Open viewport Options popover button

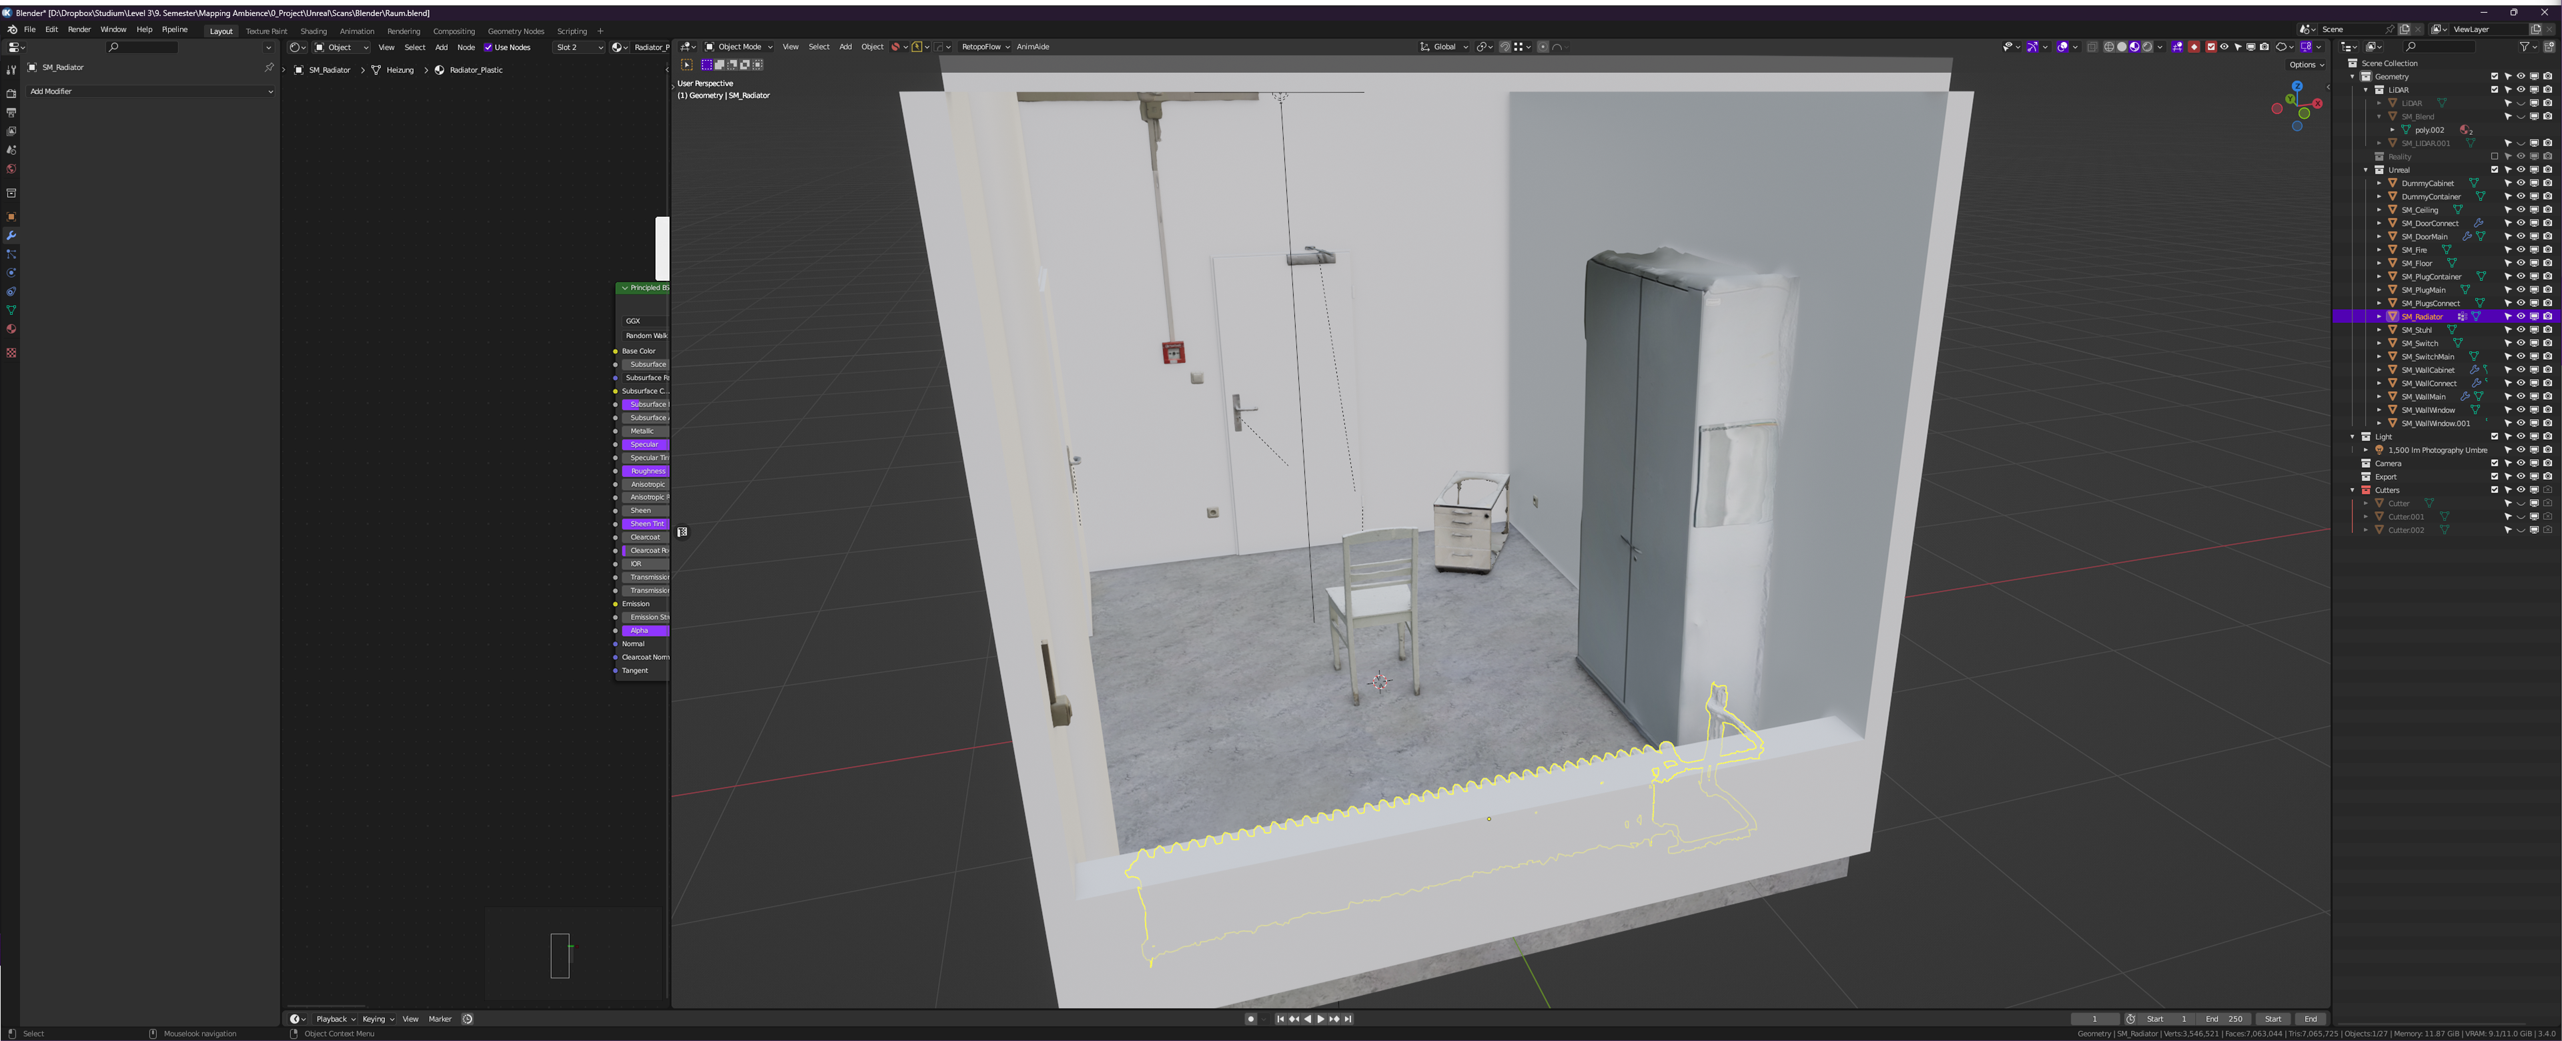point(2305,65)
